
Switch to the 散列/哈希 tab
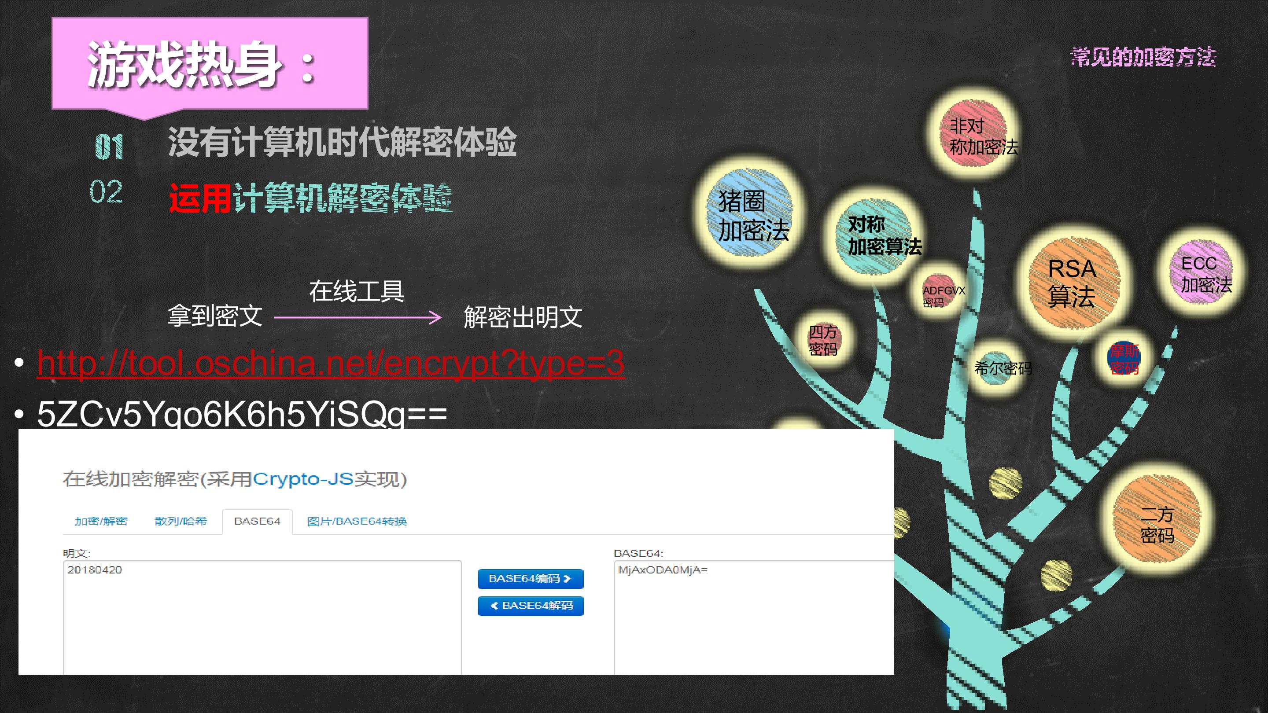point(181,521)
